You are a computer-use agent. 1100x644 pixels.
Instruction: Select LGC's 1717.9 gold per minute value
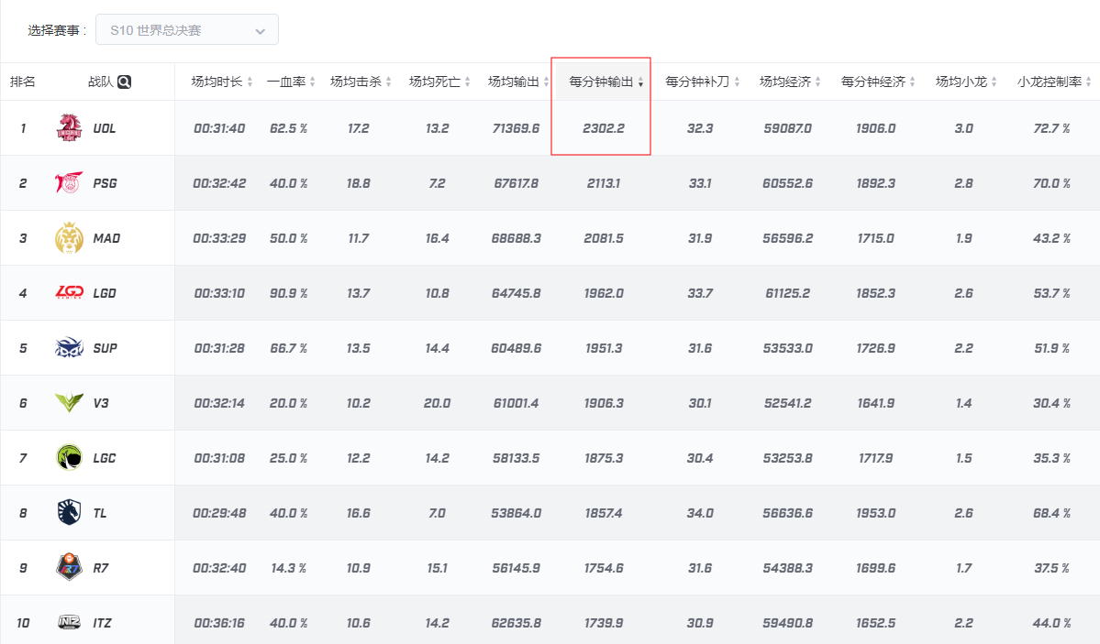[875, 458]
